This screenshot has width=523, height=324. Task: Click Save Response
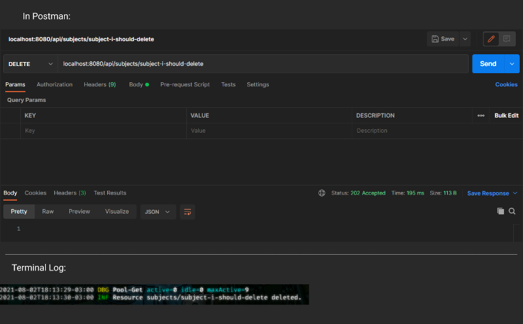pyautogui.click(x=488, y=193)
